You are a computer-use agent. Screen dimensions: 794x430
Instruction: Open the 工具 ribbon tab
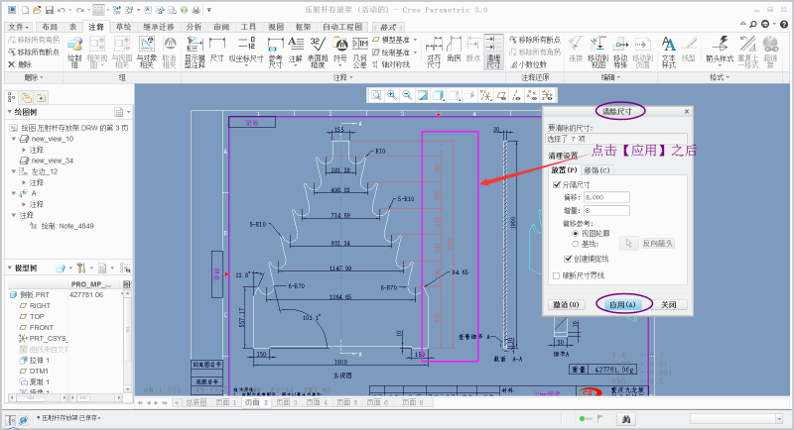(x=248, y=27)
